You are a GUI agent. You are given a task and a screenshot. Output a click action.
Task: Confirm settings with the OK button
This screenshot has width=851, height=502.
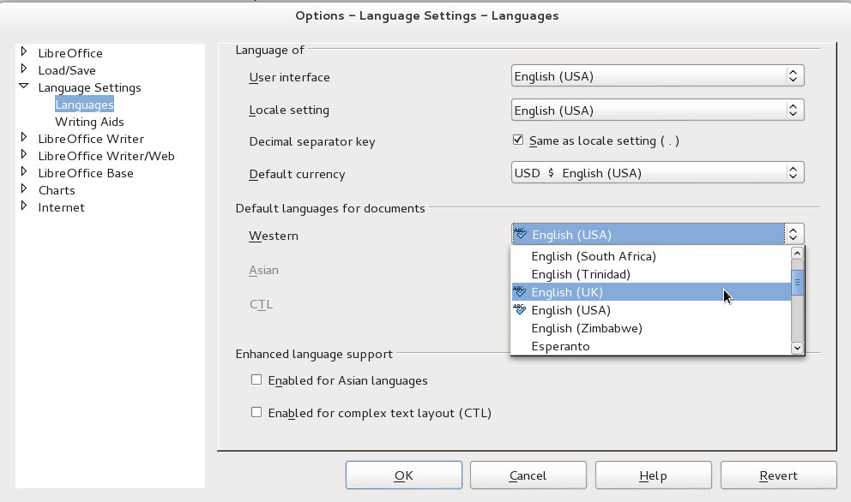(x=404, y=475)
